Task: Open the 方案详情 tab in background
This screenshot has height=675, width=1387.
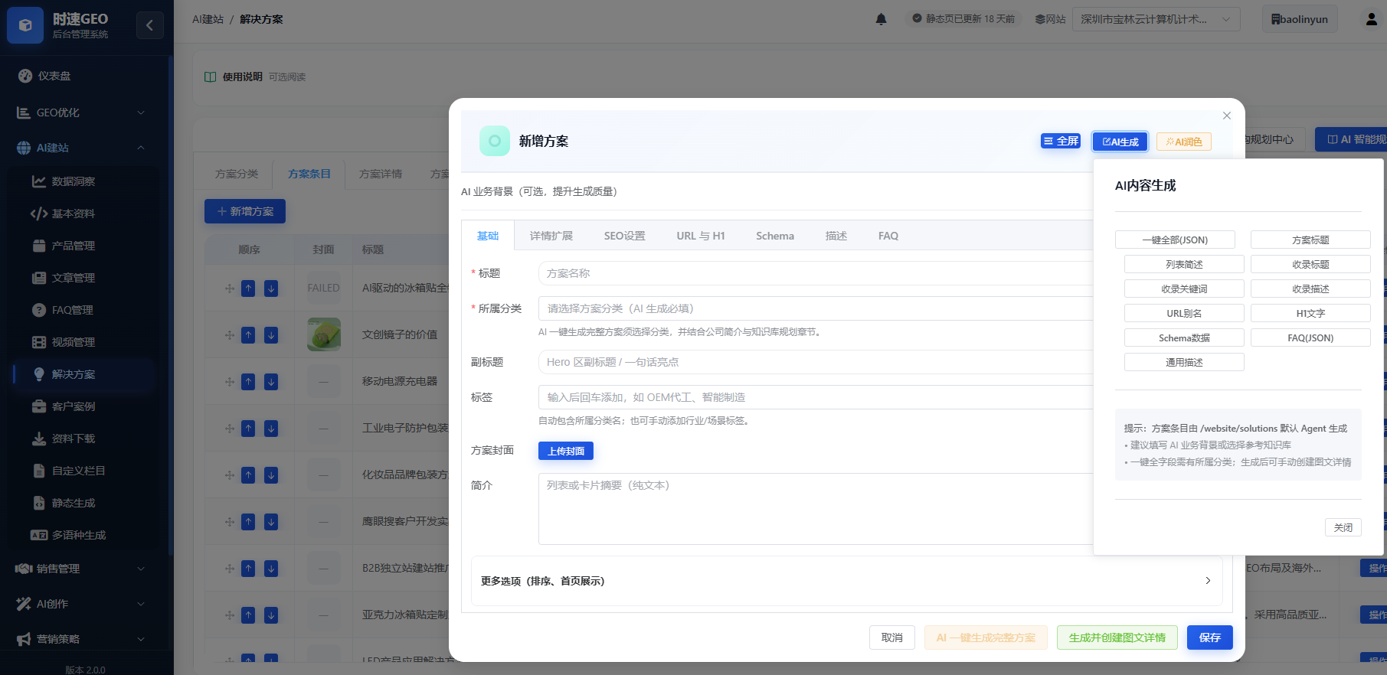Action: click(381, 174)
